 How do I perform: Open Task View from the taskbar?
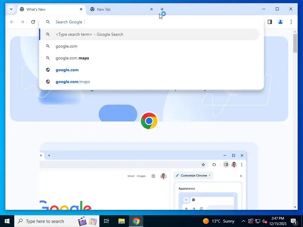tap(107, 221)
